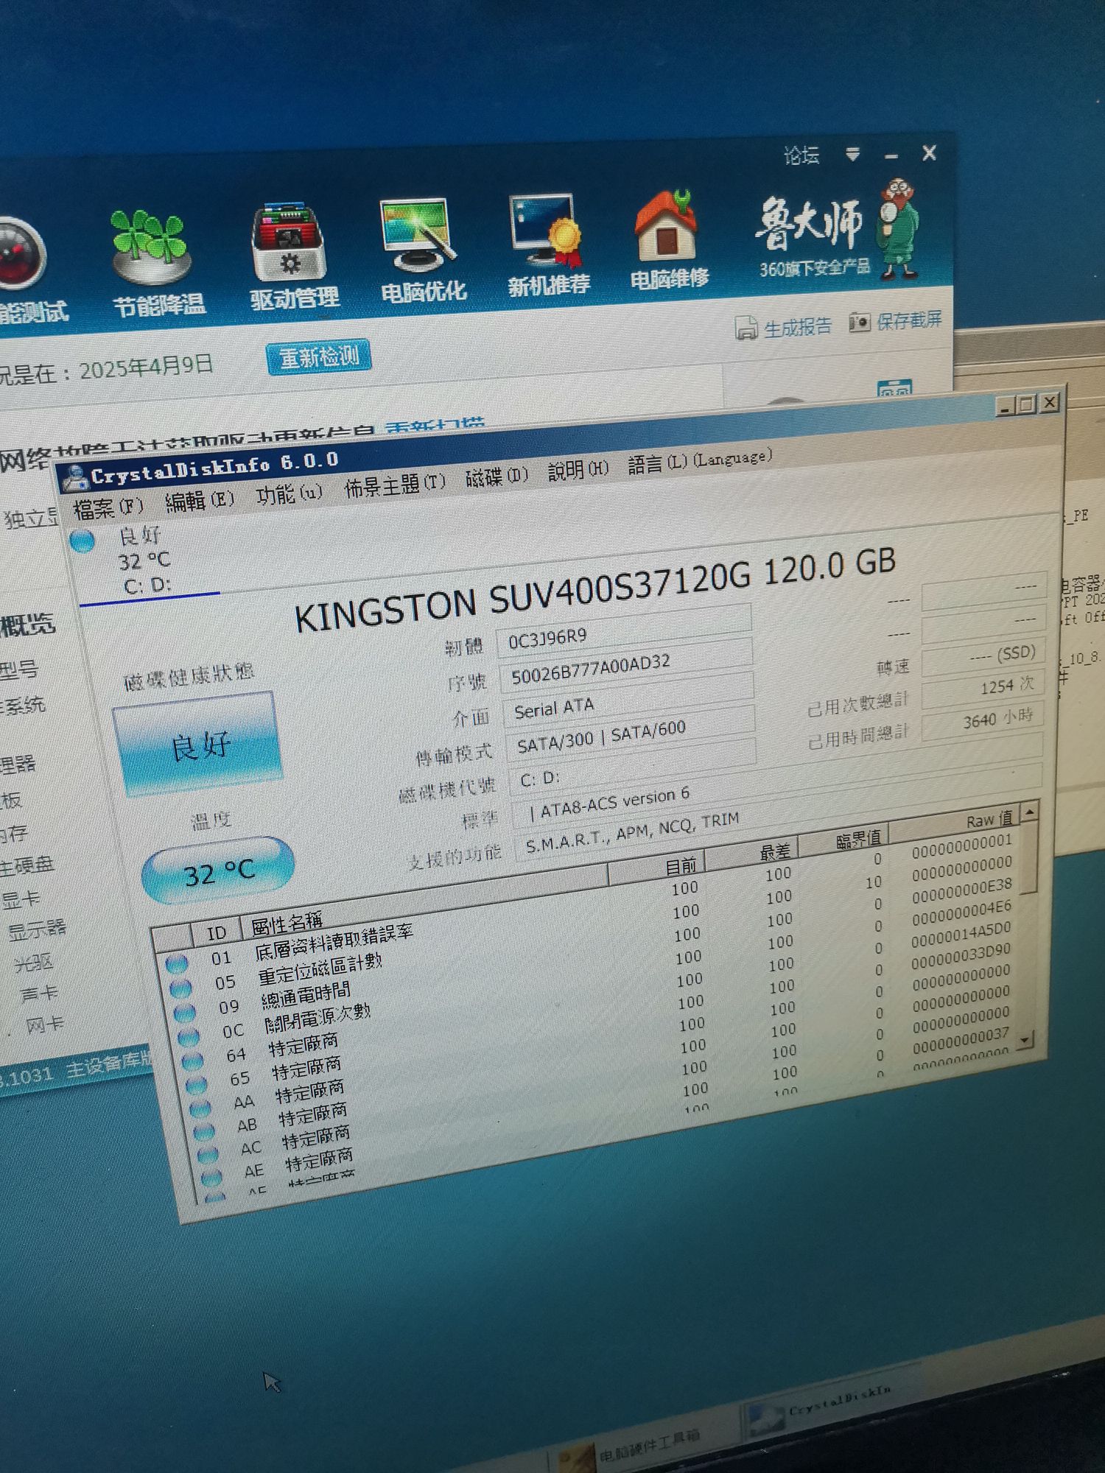Click the Serial ATA interface field

tap(629, 702)
